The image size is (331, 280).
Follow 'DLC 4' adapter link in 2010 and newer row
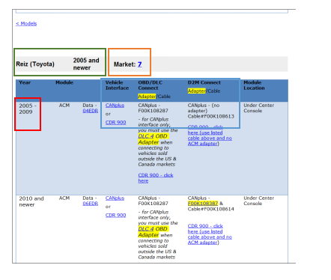pos(146,229)
